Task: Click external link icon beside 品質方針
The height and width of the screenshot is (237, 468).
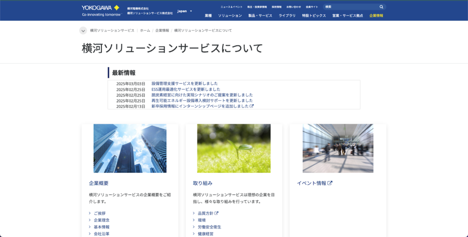Action: [x=217, y=213]
